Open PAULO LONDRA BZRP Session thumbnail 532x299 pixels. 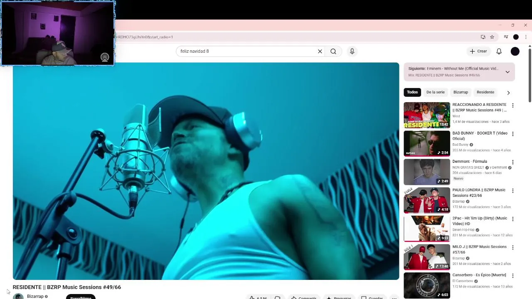tap(427, 200)
